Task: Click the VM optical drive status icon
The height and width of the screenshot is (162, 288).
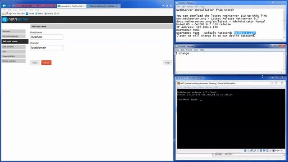Action: [x=248, y=151]
